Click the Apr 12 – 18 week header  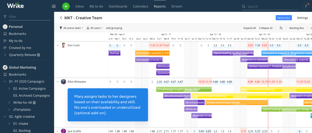[215, 34]
